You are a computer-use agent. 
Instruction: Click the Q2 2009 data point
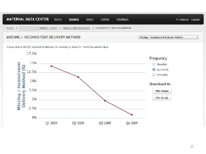point(78,77)
